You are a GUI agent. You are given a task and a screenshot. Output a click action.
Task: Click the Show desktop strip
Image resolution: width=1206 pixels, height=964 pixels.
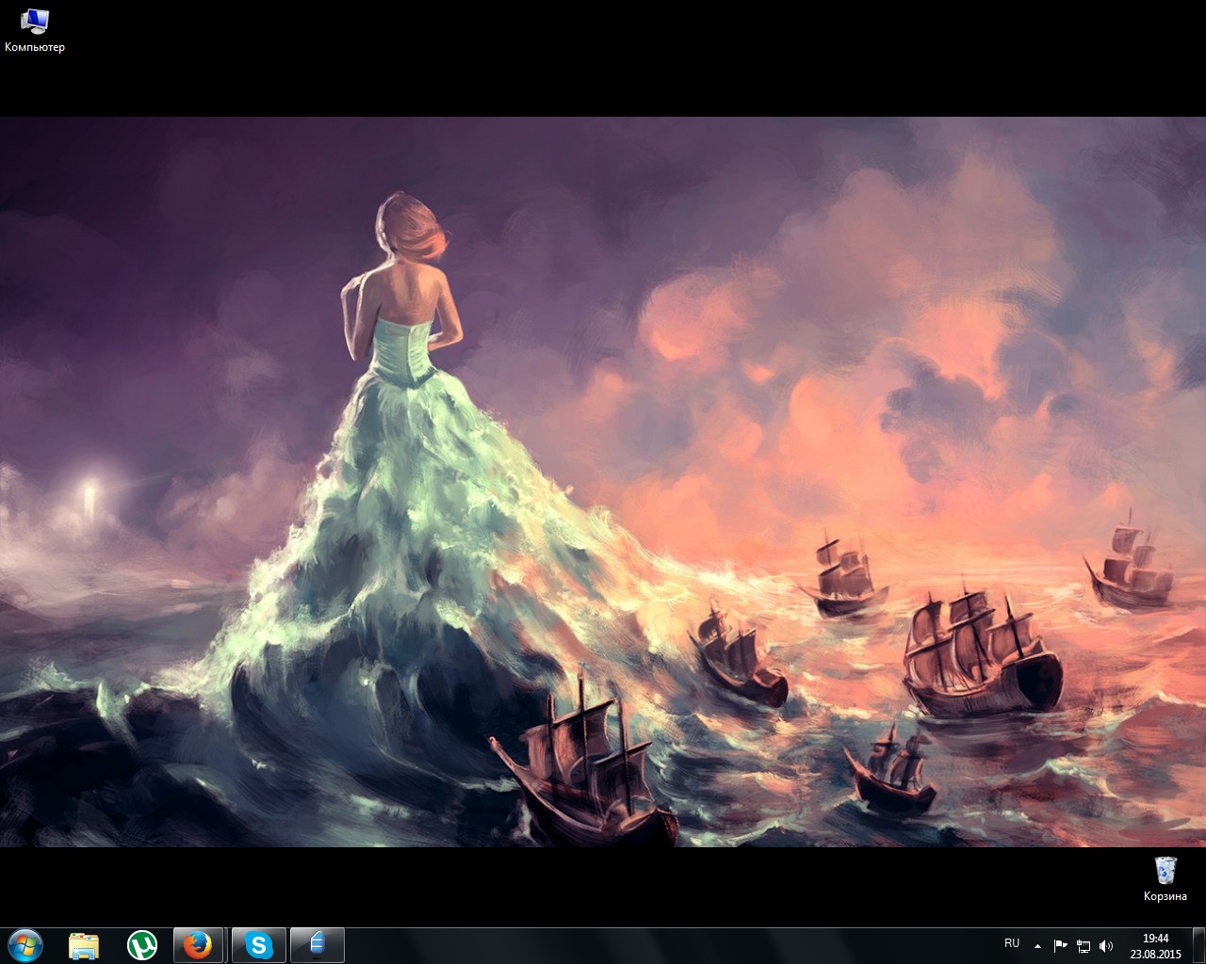(1199, 945)
